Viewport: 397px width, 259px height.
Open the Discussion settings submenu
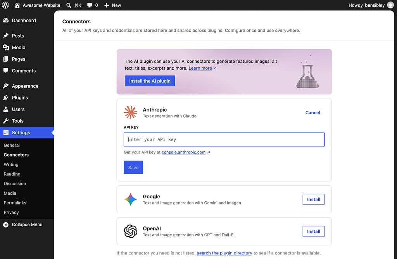(15, 184)
